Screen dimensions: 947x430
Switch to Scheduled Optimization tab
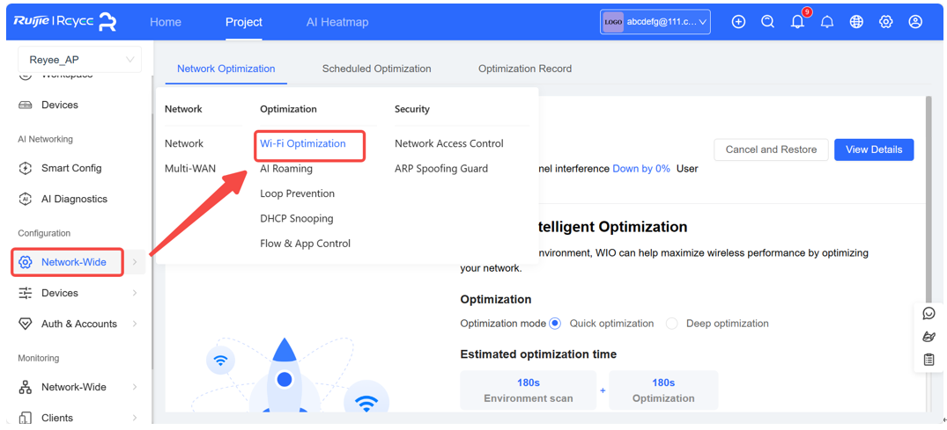tap(376, 69)
